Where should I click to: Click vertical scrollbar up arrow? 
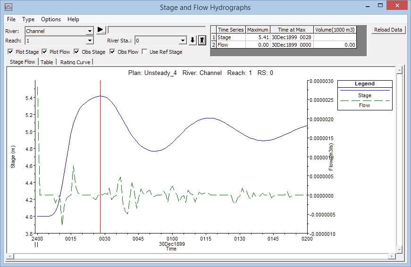click(x=399, y=70)
